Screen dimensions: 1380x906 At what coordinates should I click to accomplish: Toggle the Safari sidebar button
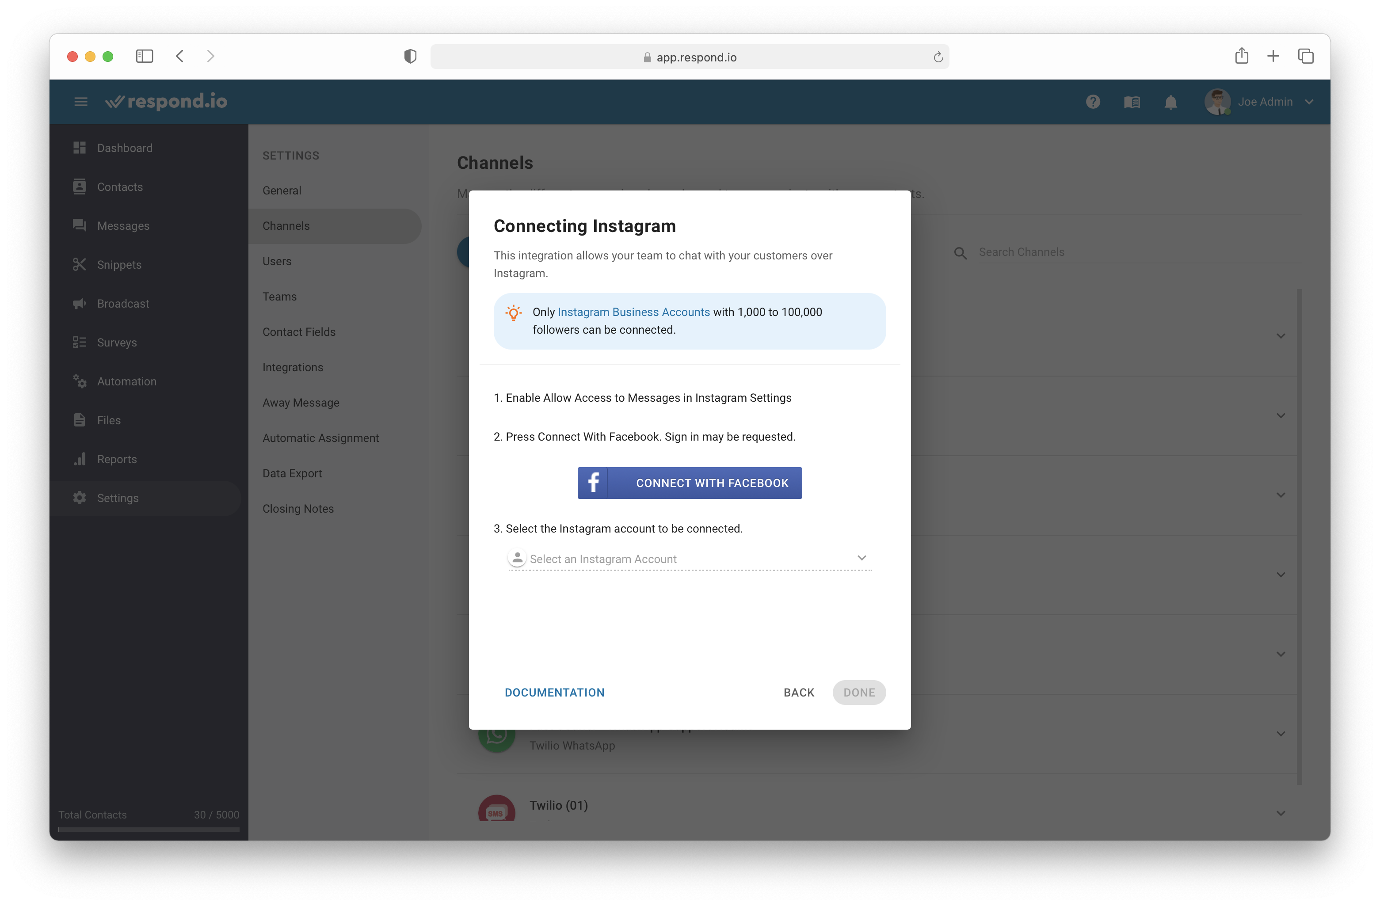tap(145, 56)
